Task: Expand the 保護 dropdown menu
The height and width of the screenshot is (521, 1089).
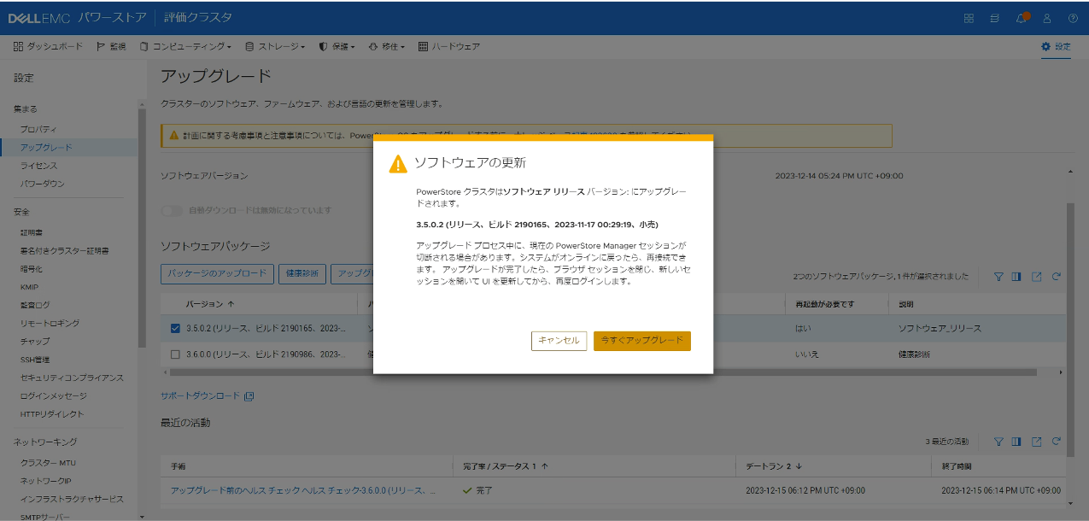Action: 337,46
